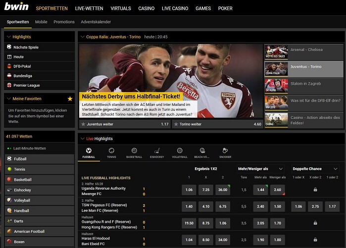
Task: Open the VIRTUALS main menu
Action: [121, 8]
